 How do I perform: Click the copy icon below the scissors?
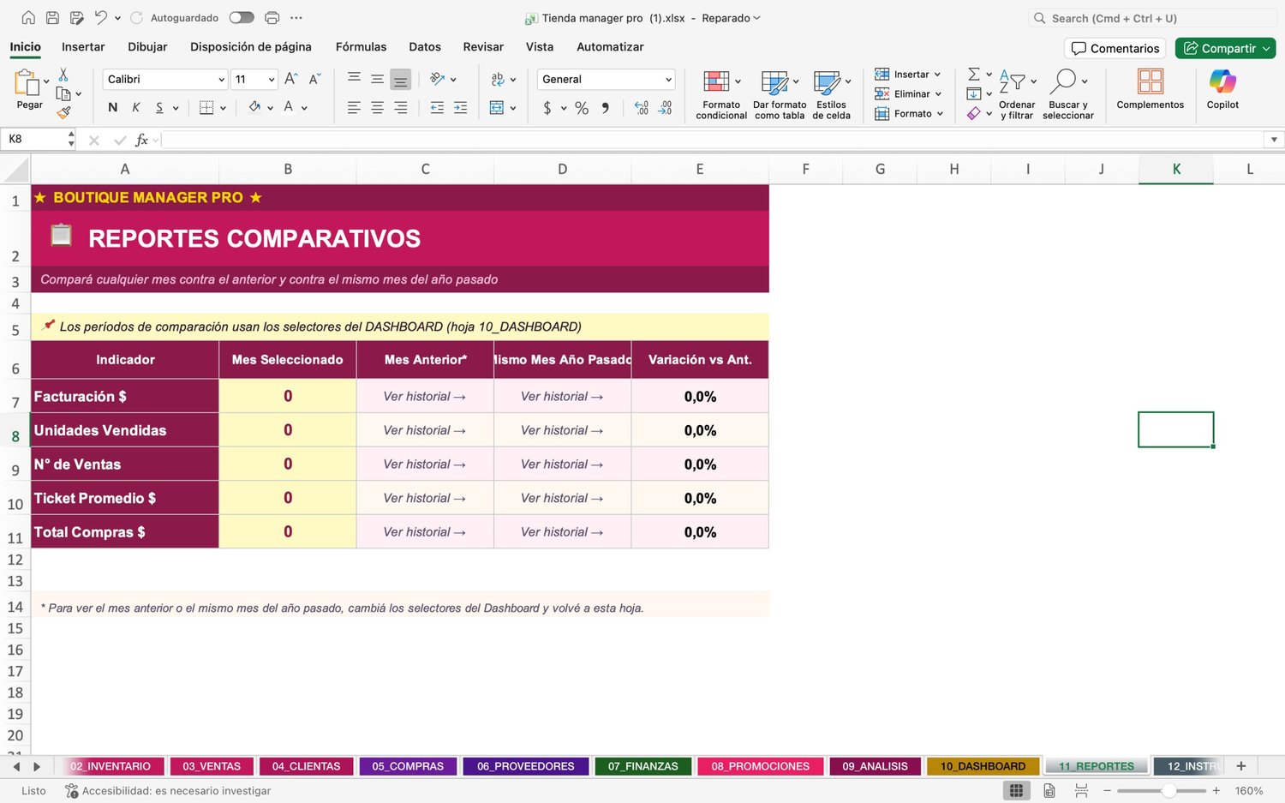(x=63, y=94)
